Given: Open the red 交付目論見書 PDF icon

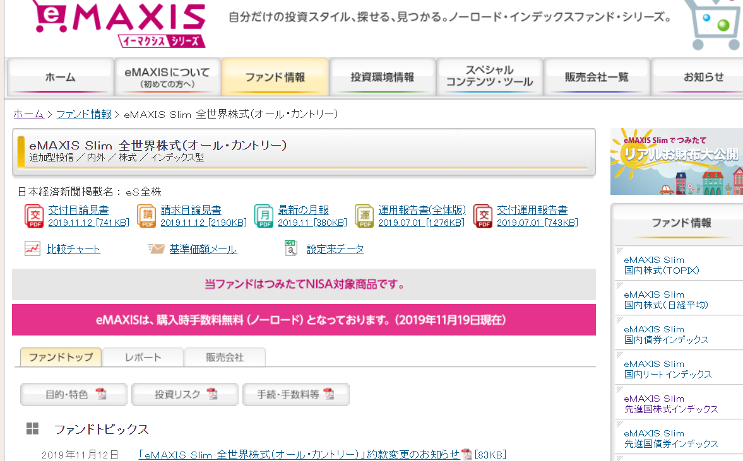Looking at the screenshot, I should pos(34,216).
